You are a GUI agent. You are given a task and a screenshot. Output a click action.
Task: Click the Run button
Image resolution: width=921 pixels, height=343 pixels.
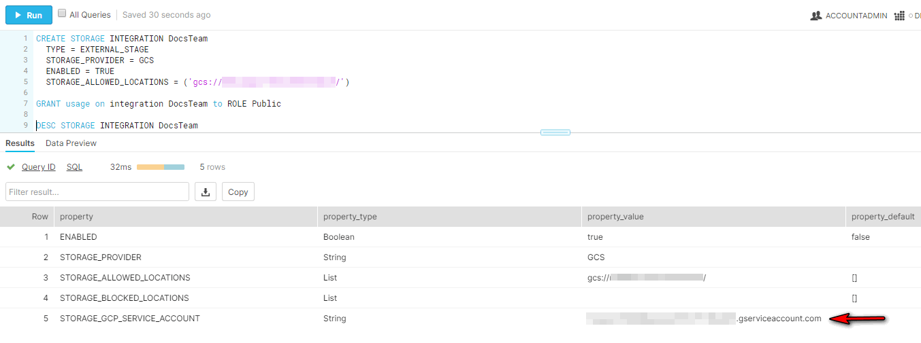click(29, 15)
